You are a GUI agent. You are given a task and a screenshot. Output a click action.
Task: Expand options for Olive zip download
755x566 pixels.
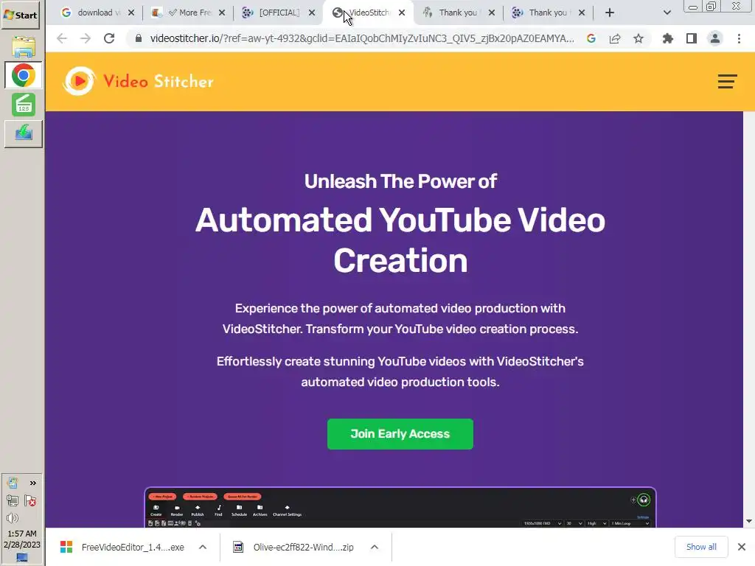pyautogui.click(x=374, y=548)
